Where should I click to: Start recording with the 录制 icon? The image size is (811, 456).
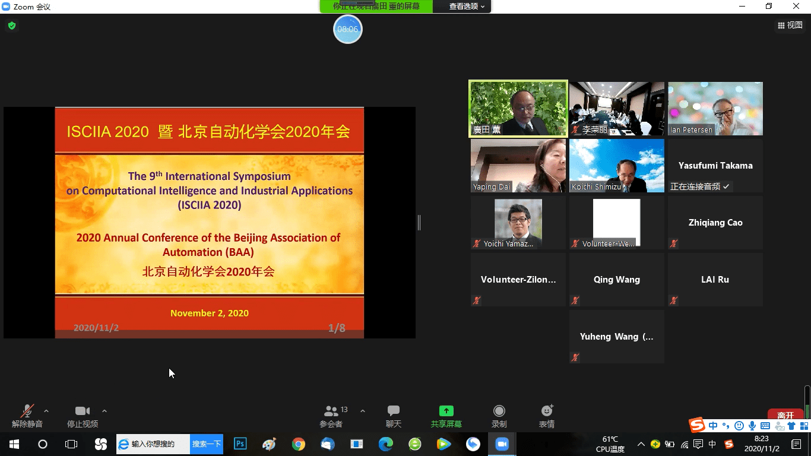tap(499, 416)
